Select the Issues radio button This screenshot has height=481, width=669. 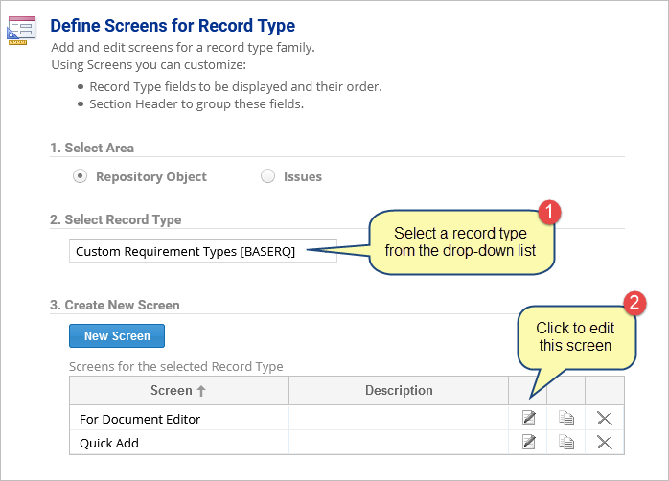267,176
